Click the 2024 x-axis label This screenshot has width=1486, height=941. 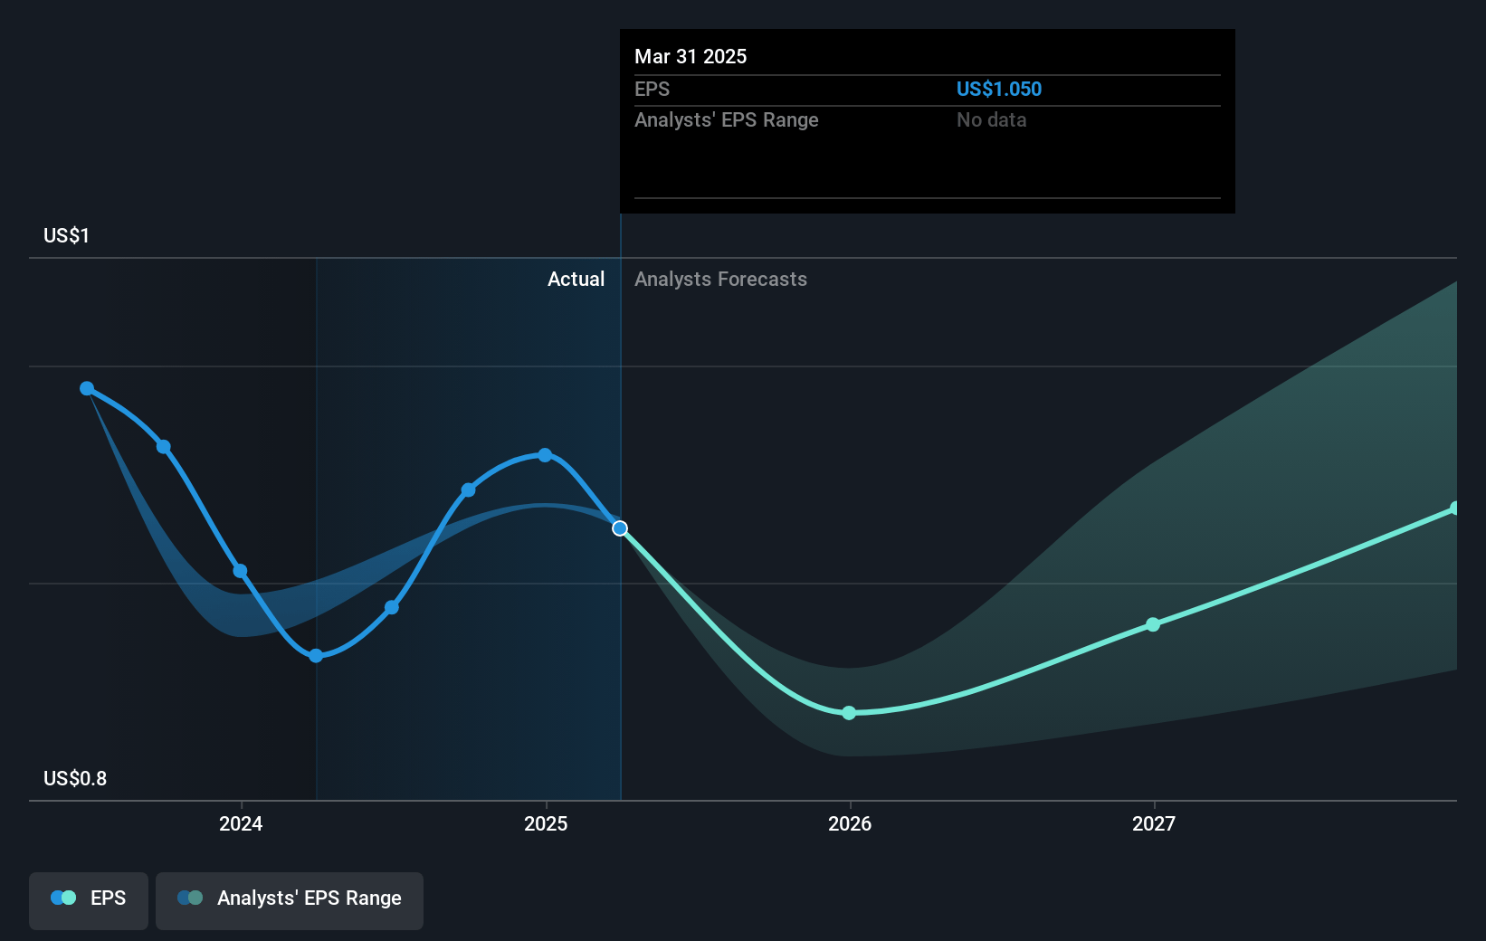241,823
